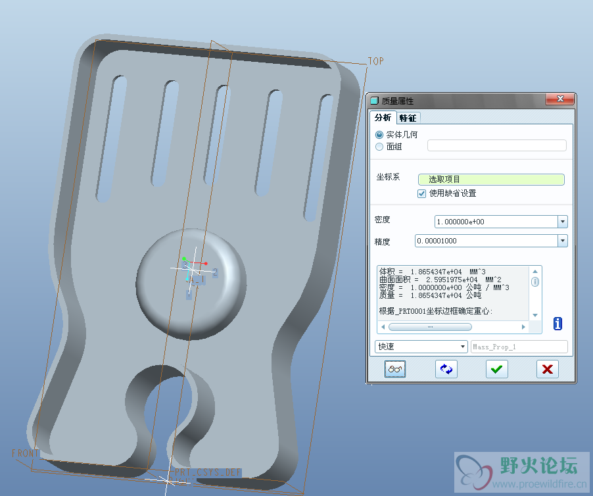Click the results vertical scrollbar thumb
The image size is (593, 496).
point(535,282)
